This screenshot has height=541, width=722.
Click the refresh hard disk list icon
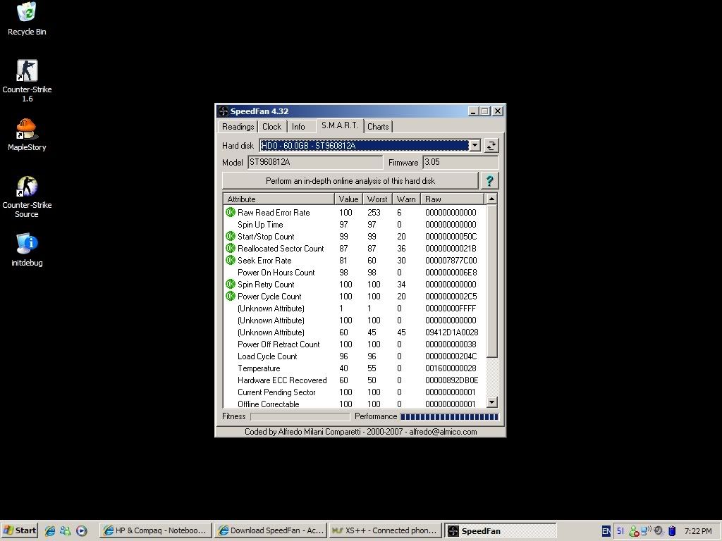(491, 146)
